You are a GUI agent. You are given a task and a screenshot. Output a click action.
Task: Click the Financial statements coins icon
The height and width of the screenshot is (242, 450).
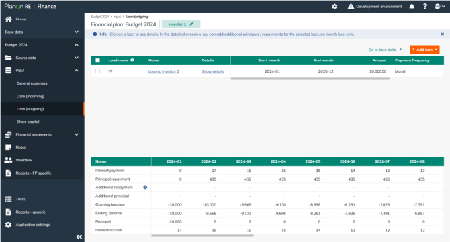tap(9, 134)
